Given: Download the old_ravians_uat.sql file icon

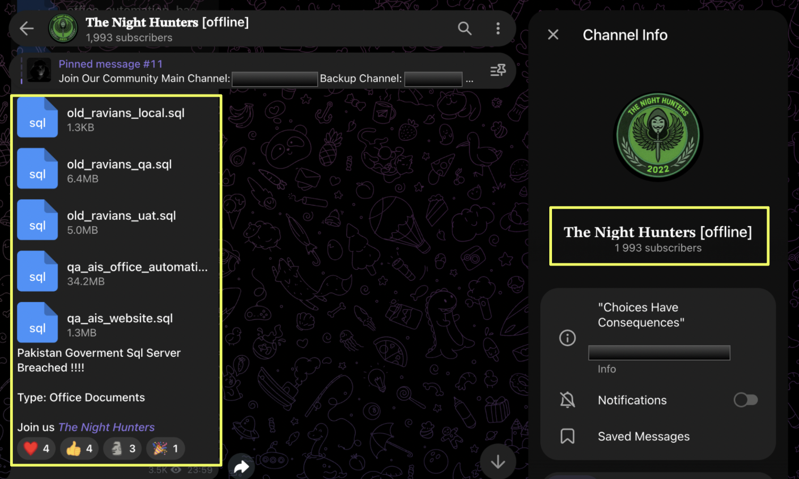Looking at the screenshot, I should pyautogui.click(x=37, y=220).
